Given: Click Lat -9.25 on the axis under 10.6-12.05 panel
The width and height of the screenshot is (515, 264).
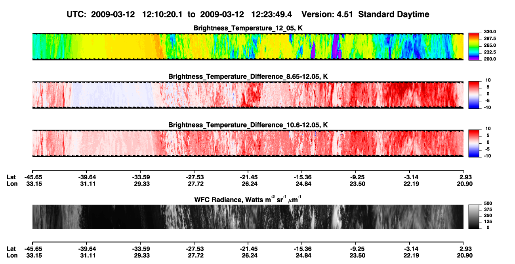Looking at the screenshot, I should coord(357,177).
